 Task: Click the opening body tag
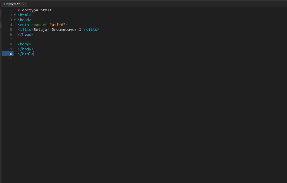[24, 44]
